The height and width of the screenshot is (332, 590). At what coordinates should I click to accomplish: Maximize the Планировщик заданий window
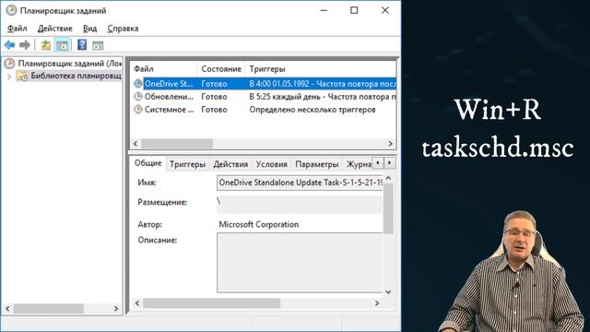(x=354, y=10)
